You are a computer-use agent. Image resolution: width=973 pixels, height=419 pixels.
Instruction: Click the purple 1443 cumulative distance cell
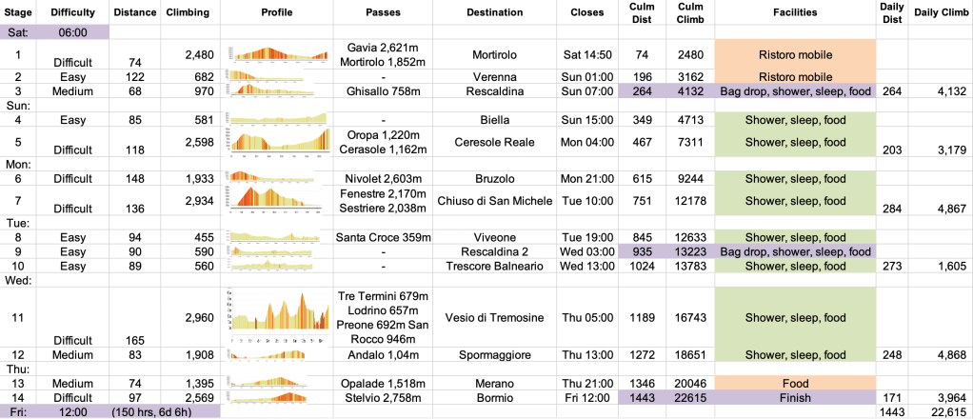tap(641, 395)
